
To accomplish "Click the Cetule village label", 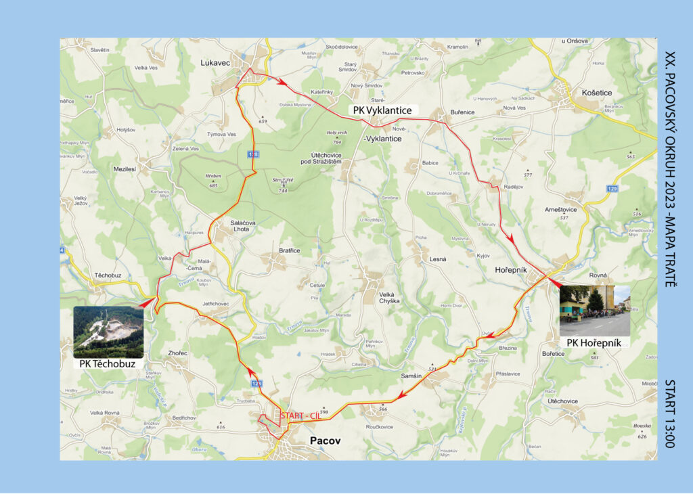I will pos(317,286).
